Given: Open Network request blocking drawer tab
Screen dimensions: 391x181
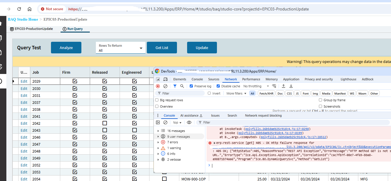Looking at the screenshot, I should point(263,115).
